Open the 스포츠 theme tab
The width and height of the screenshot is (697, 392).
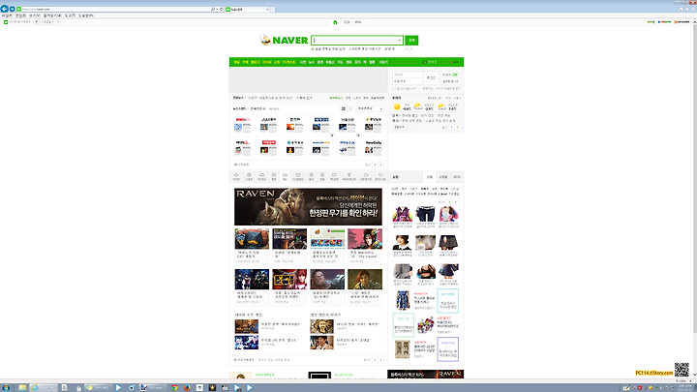click(x=249, y=176)
